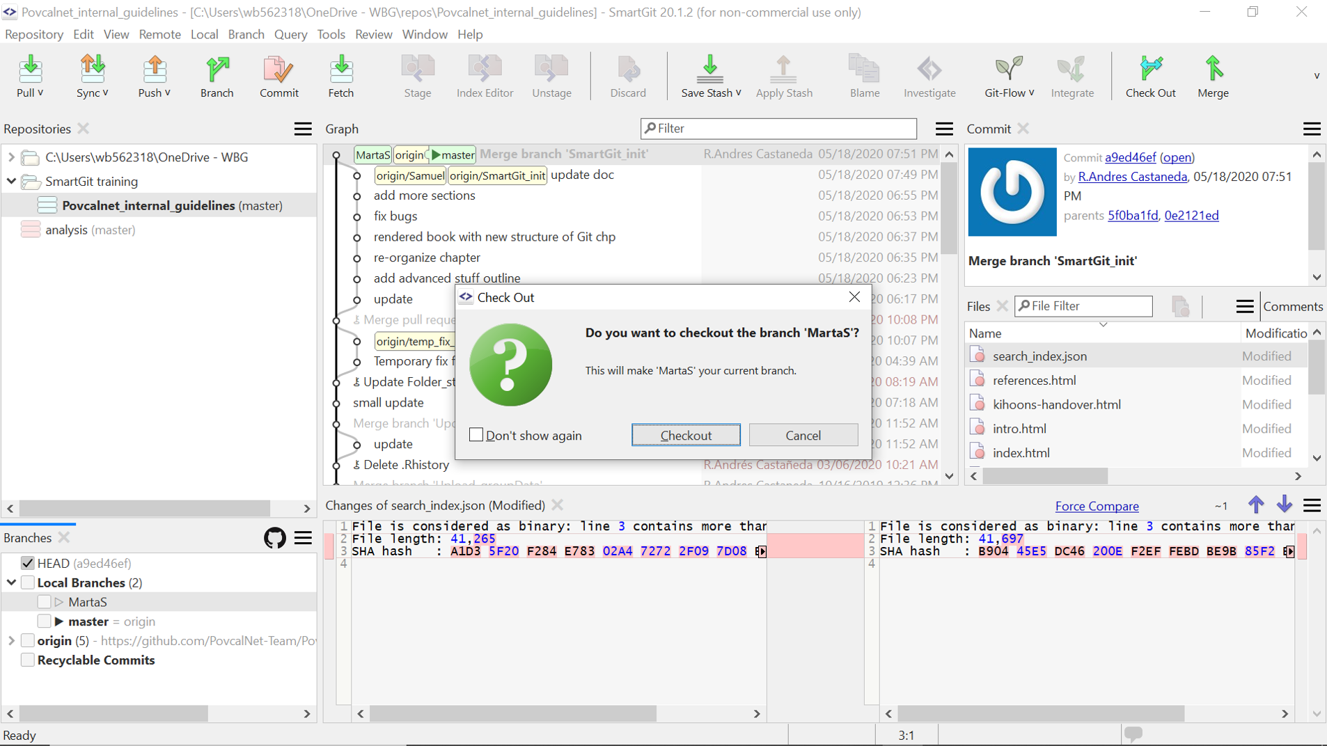Open the Branch menu in menu bar
Screen dimensions: 1327x746
[x=246, y=34]
